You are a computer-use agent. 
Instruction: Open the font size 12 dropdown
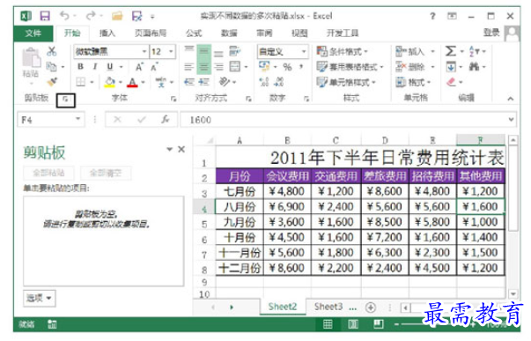click(x=172, y=51)
